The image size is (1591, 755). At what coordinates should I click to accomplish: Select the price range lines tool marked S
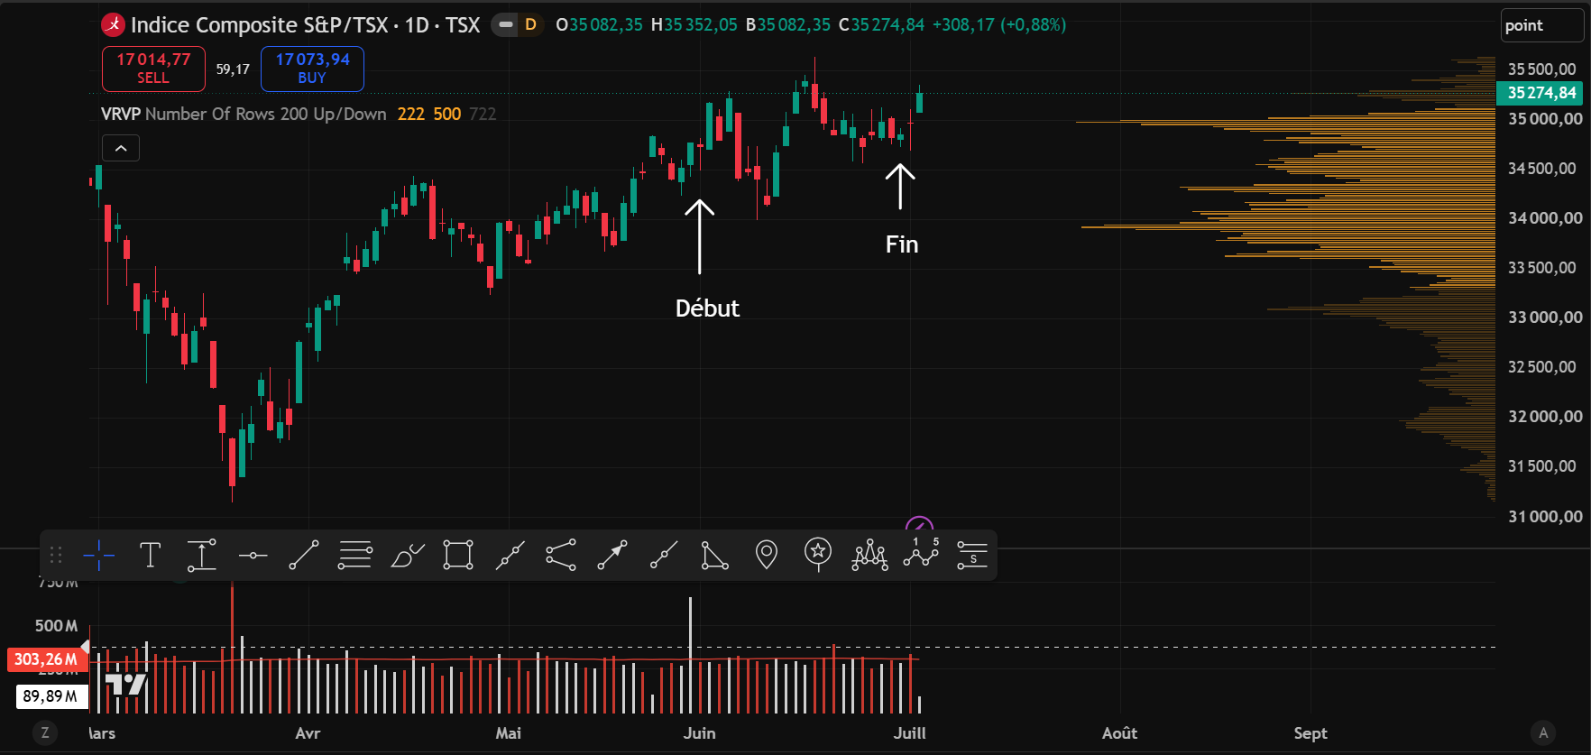point(972,555)
